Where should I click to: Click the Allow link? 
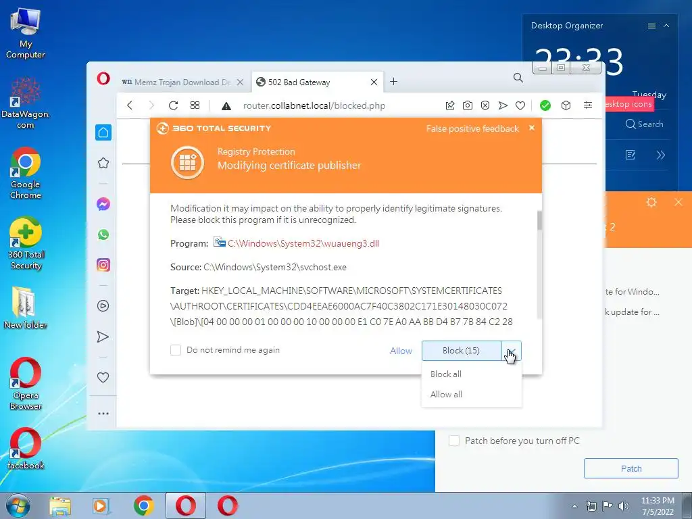click(401, 351)
